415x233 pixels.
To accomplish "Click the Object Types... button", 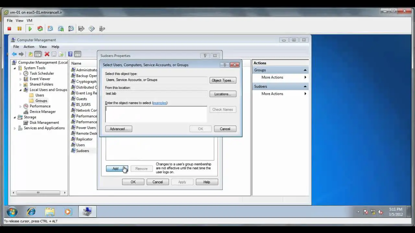I will [x=222, y=80].
